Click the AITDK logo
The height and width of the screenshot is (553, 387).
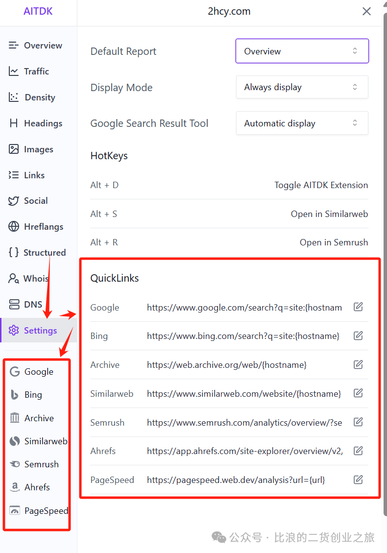[x=38, y=11]
